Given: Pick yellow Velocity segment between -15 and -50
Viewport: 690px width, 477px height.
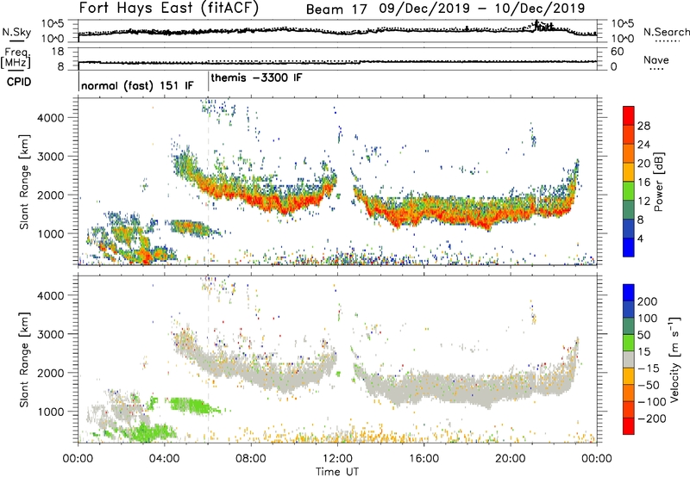Looking at the screenshot, I should tap(629, 376).
